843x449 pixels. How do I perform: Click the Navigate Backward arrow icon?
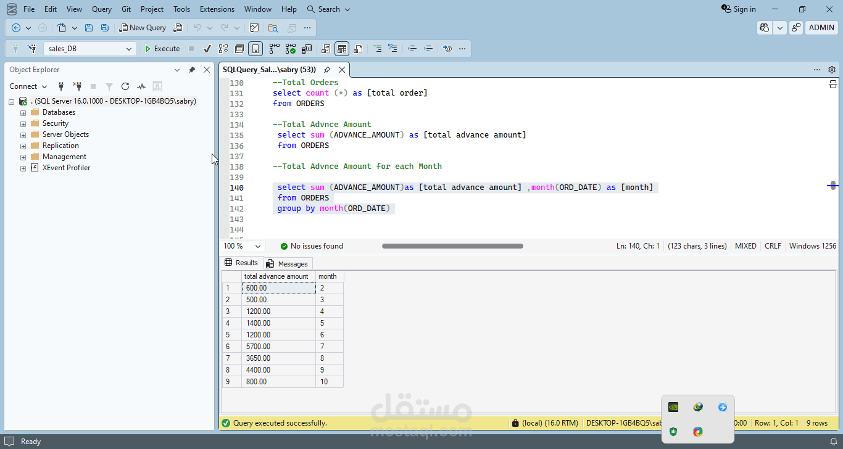pos(16,28)
